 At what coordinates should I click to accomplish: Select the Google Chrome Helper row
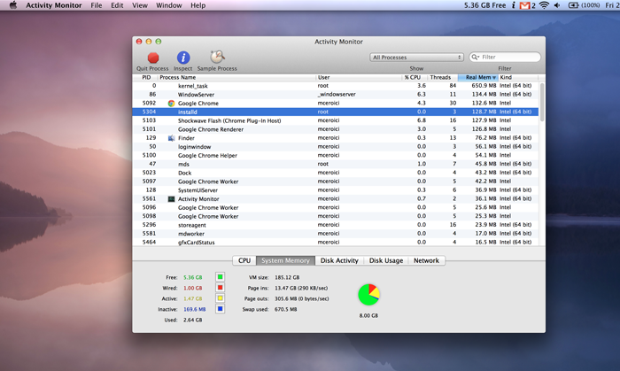tap(336, 155)
